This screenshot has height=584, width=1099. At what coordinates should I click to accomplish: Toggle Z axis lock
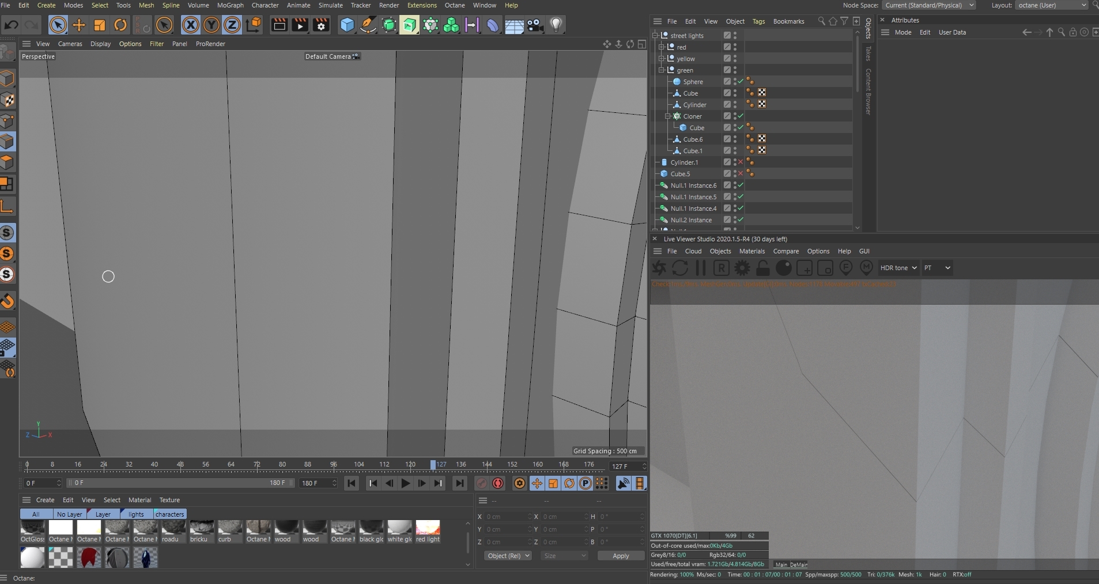[x=232, y=25]
